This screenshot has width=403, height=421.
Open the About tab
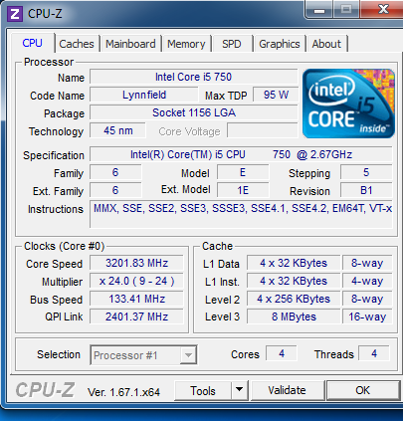pyautogui.click(x=326, y=44)
